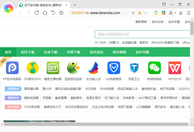194x132 pixels.
Task: Click the 东方输入法 app icon
Action: (x=93, y=68)
